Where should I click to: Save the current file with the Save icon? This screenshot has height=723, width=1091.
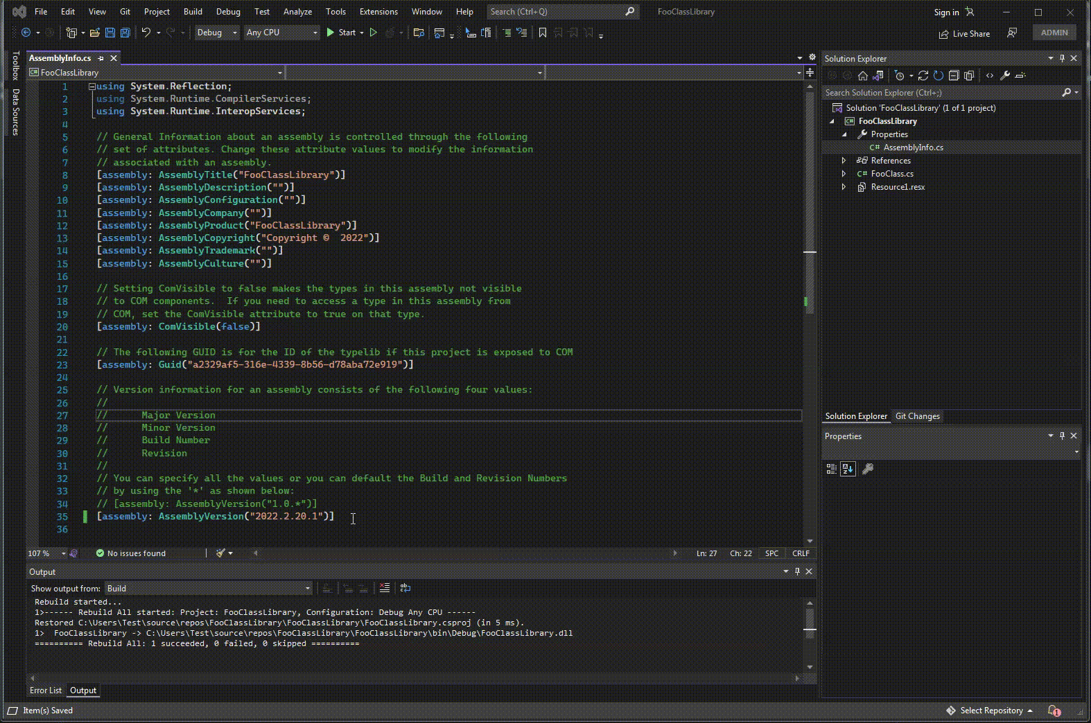tap(110, 33)
